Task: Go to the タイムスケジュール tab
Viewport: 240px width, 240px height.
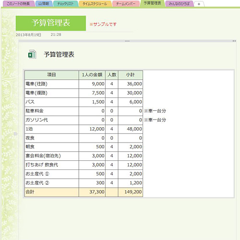Action: click(95, 4)
